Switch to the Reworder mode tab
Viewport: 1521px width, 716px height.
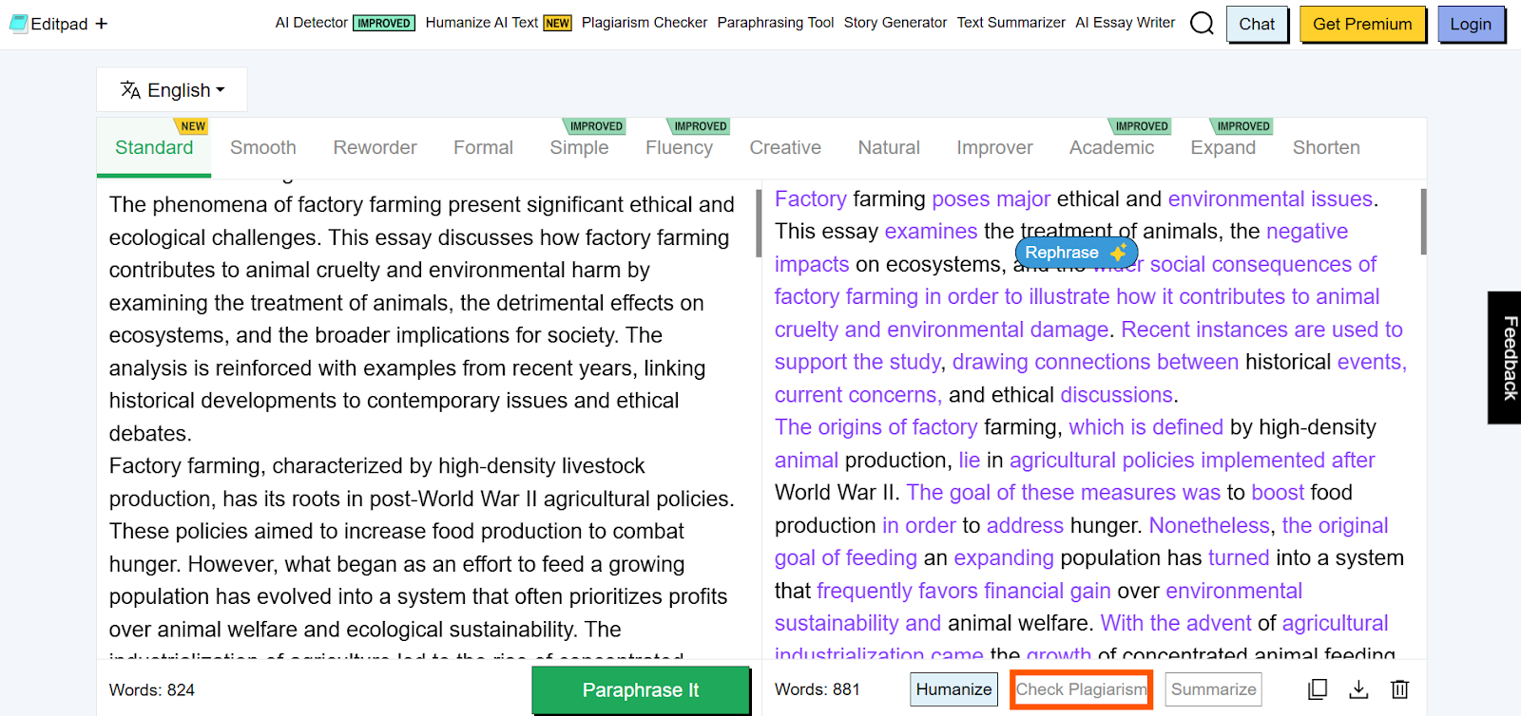(375, 147)
